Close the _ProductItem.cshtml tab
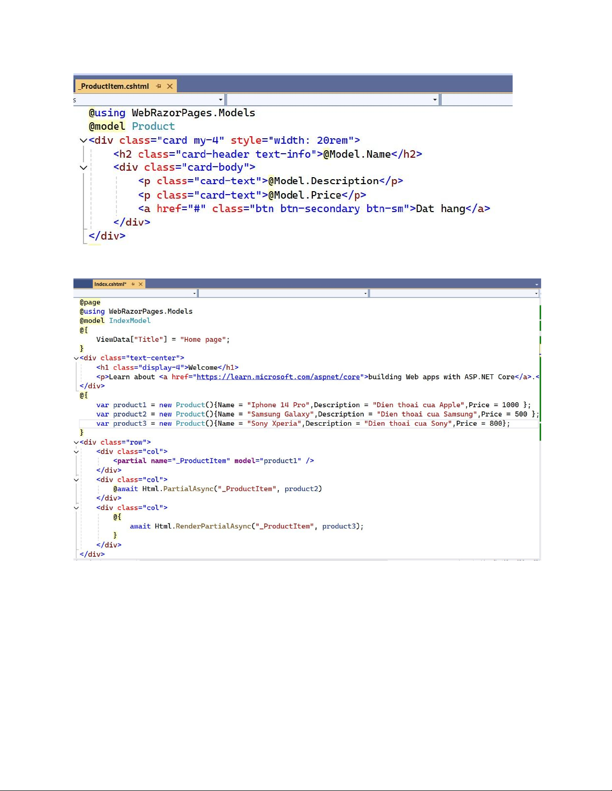 pyautogui.click(x=170, y=86)
